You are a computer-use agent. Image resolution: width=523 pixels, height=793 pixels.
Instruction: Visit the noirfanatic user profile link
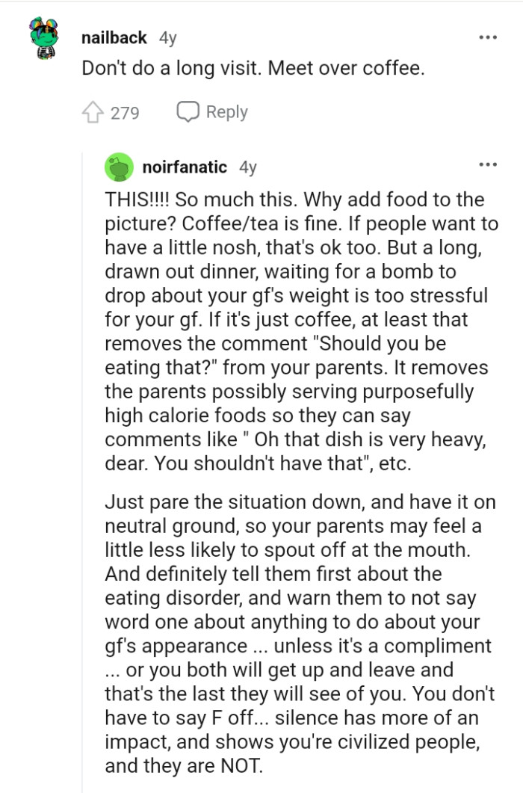tap(185, 167)
